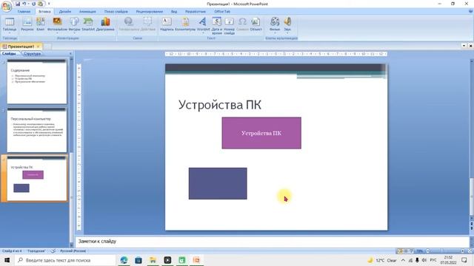Click the zoom percentage value
Screen dimensions: 474x266
point(420,251)
